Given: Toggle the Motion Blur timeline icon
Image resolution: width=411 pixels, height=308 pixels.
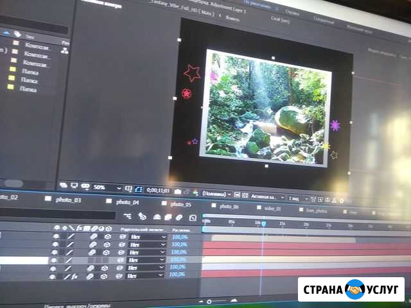Looking at the screenshot, I should click(179, 218).
